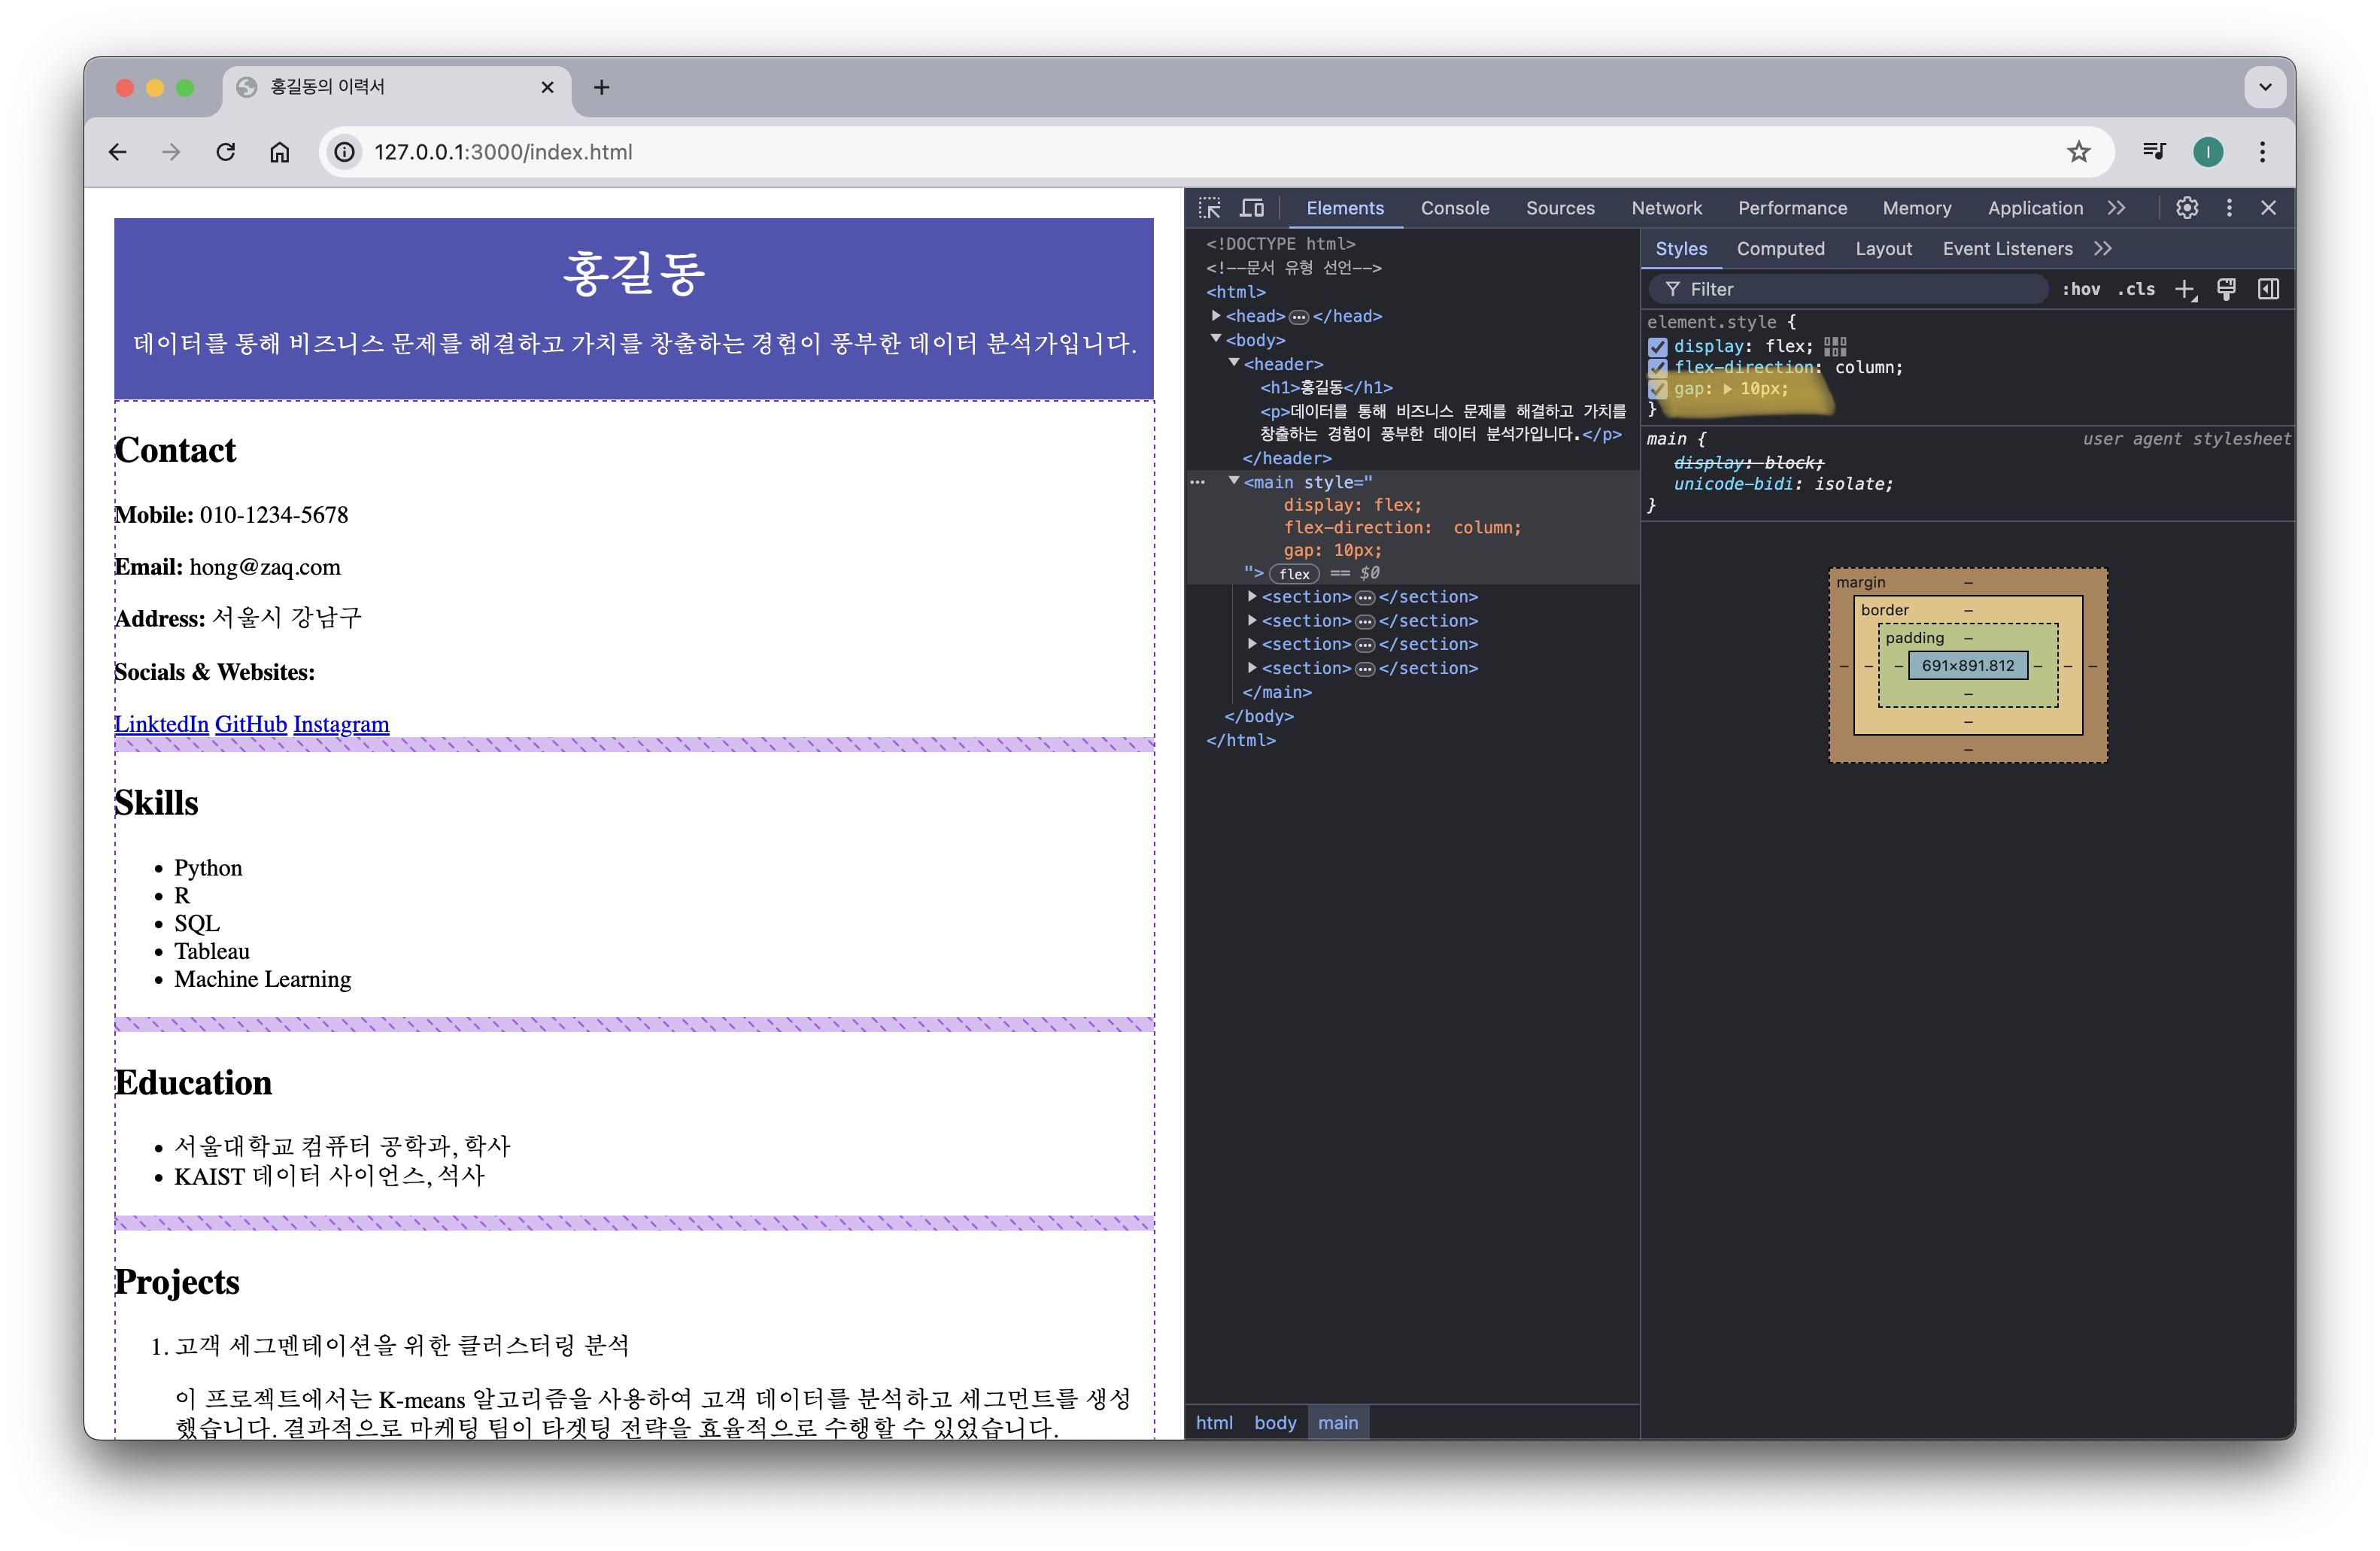
Task: Activate the inspect element picker icon
Action: click(x=1210, y=208)
